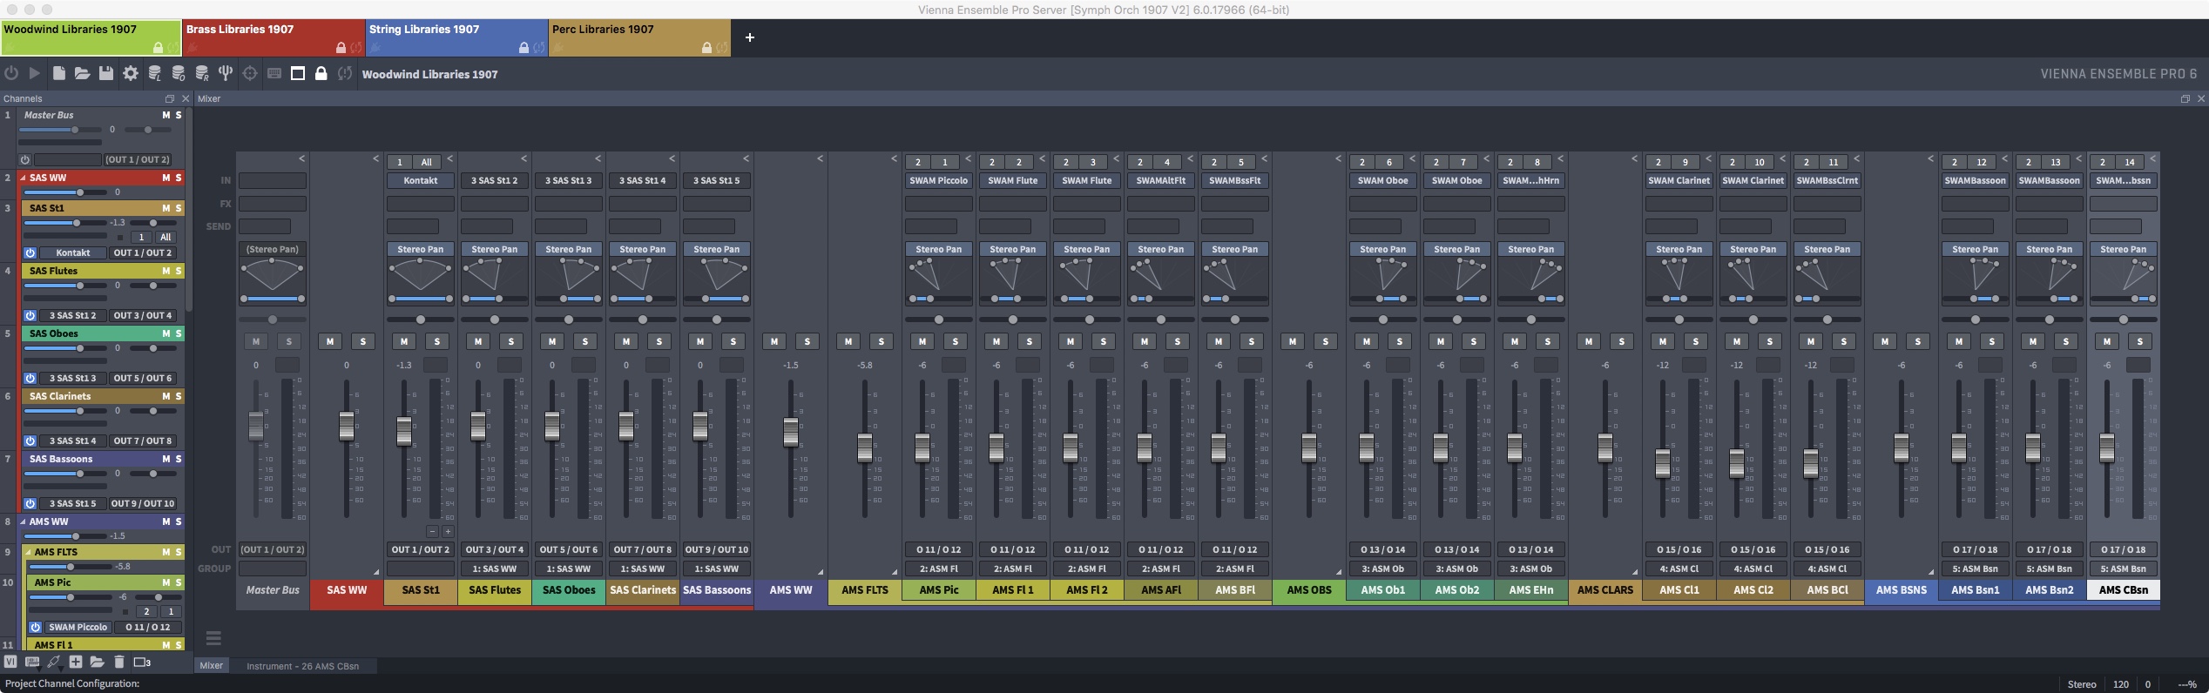Image resolution: width=2209 pixels, height=693 pixels.
Task: Adjust the AMS WW mixer volume fader
Action: point(791,432)
